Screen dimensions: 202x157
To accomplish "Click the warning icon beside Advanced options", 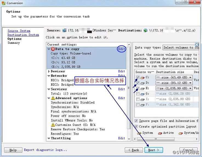I will [53, 98].
